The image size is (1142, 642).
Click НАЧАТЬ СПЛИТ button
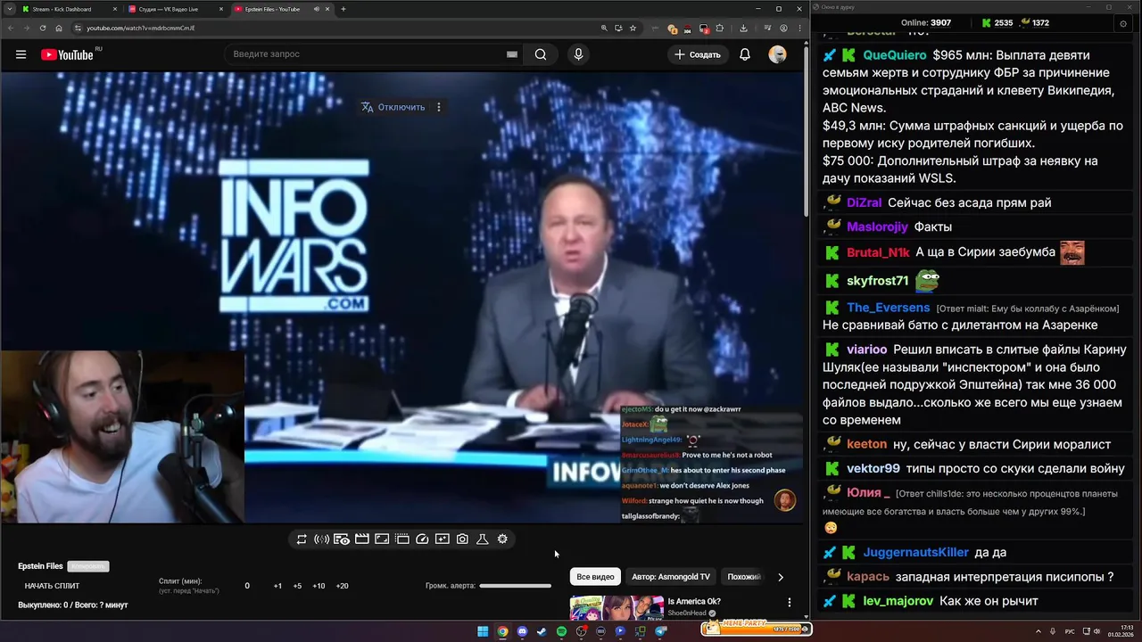click(x=52, y=586)
